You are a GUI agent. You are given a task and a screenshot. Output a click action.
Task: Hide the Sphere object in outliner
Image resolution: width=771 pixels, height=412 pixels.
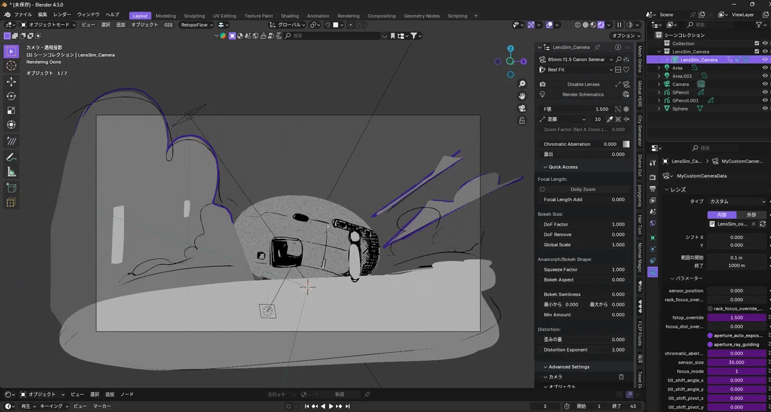pyautogui.click(x=765, y=109)
